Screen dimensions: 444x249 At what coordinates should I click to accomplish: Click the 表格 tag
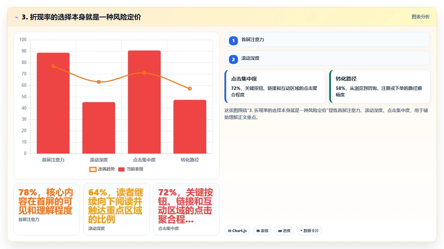click(x=262, y=231)
